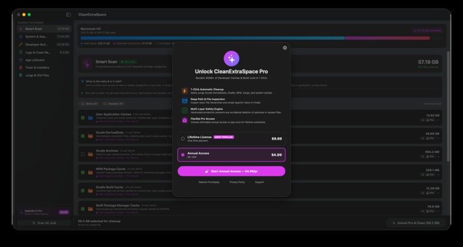This screenshot has width=463, height=247.
Task: Close the Unlock Pro dialog
Action: 285,48
